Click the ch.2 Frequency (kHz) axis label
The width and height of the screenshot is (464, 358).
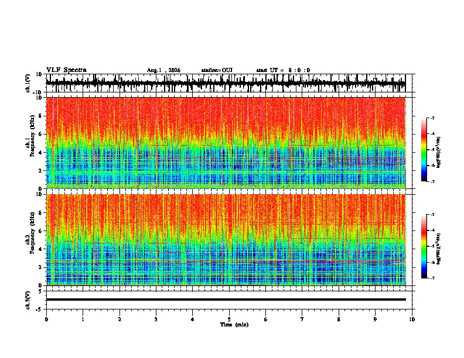click(30, 233)
